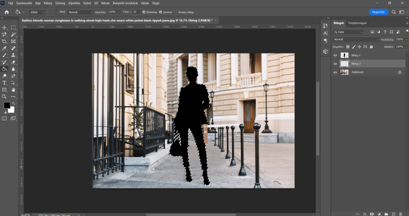
Task: Expand the Kitöltés fill arrow
Action: tap(406, 47)
